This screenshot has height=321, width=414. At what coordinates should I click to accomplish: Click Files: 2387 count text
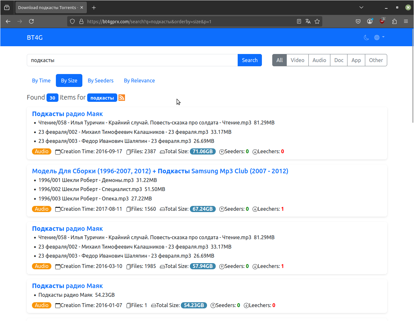[143, 151]
